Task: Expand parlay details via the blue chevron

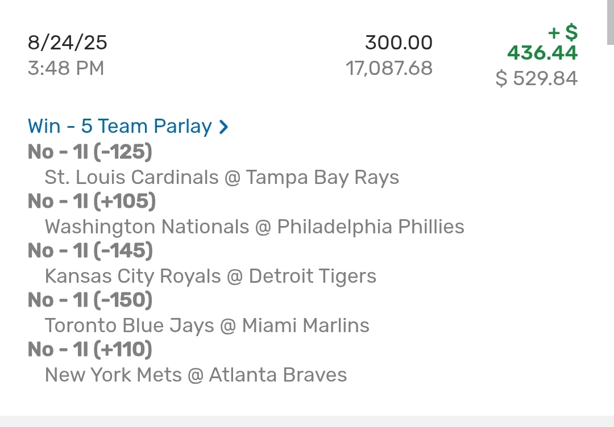Action: tap(224, 127)
